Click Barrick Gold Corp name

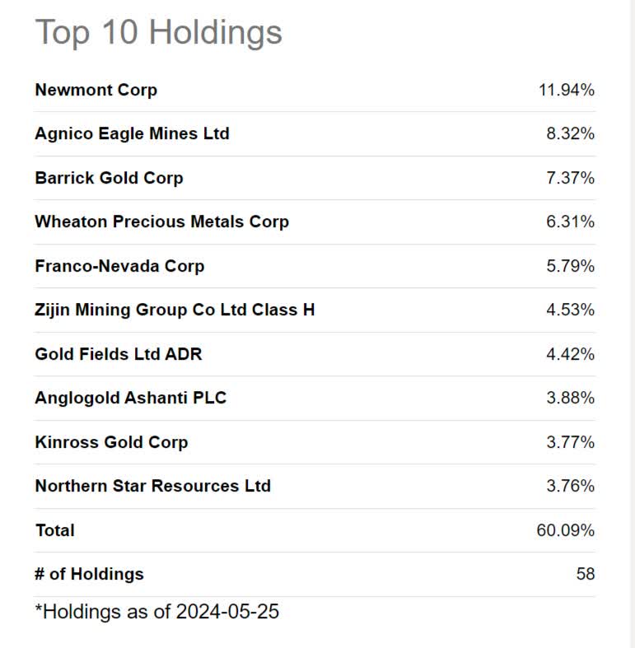coord(110,178)
